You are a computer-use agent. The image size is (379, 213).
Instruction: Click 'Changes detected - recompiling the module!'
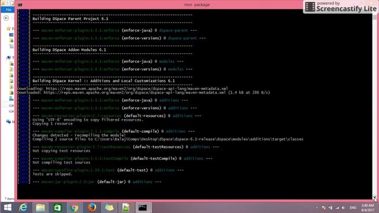[x=79, y=135]
